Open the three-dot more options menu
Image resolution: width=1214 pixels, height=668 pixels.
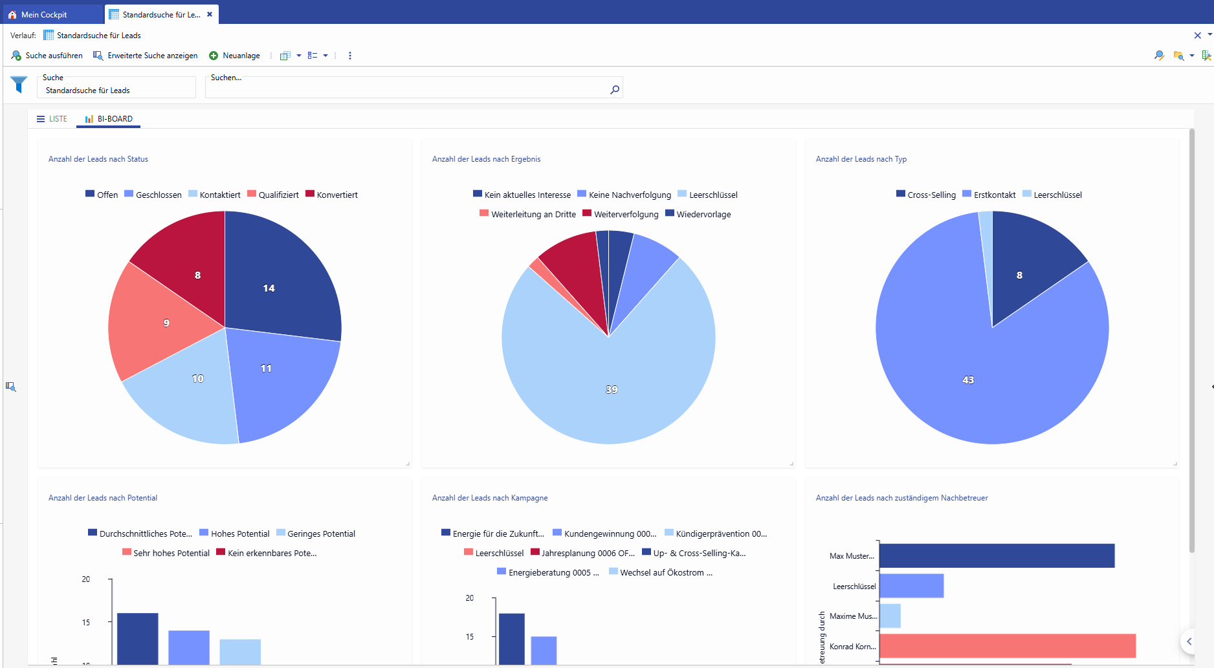click(350, 56)
